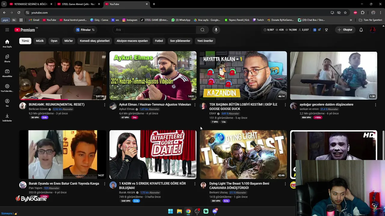Open the YouTube guide hamburger menu

7,30
